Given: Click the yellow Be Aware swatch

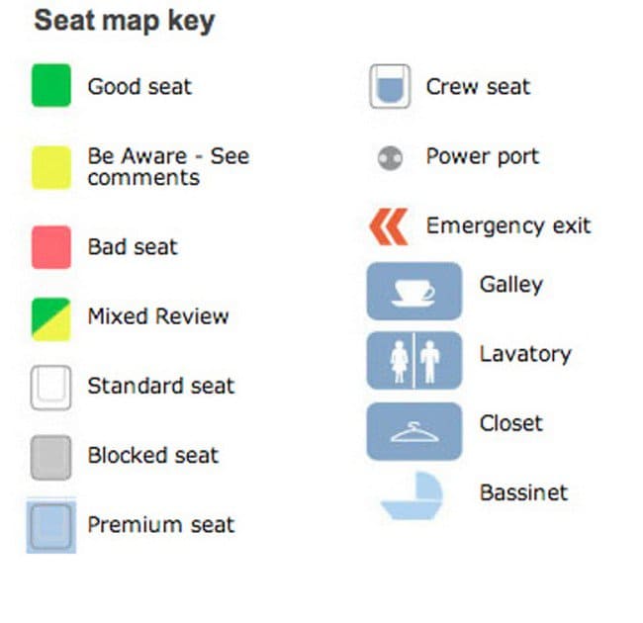Looking at the screenshot, I should tap(50, 167).
